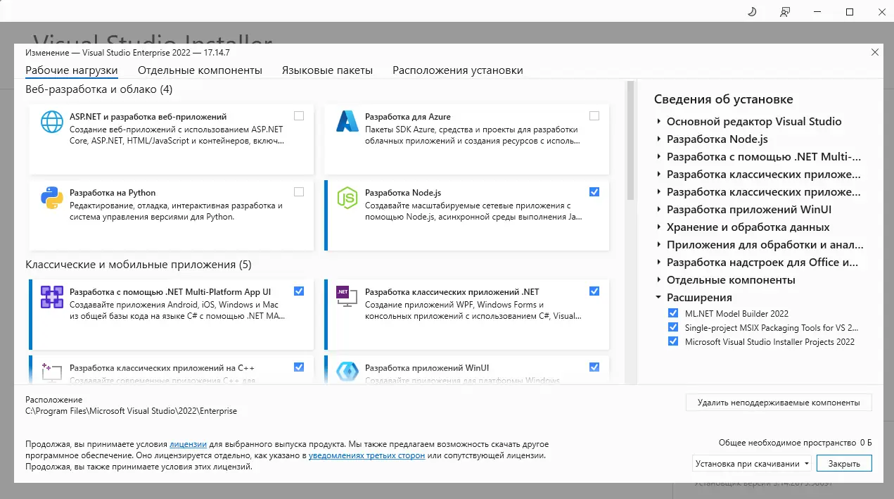Expand the Разработка Node.js details entry
This screenshot has width=894, height=499.
[658, 139]
